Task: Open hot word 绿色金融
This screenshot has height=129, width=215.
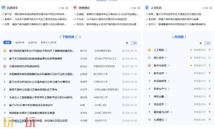Action: (x=159, y=97)
